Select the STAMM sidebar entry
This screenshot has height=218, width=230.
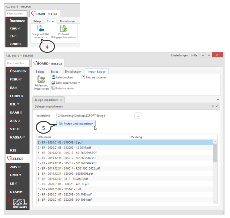tap(17, 192)
